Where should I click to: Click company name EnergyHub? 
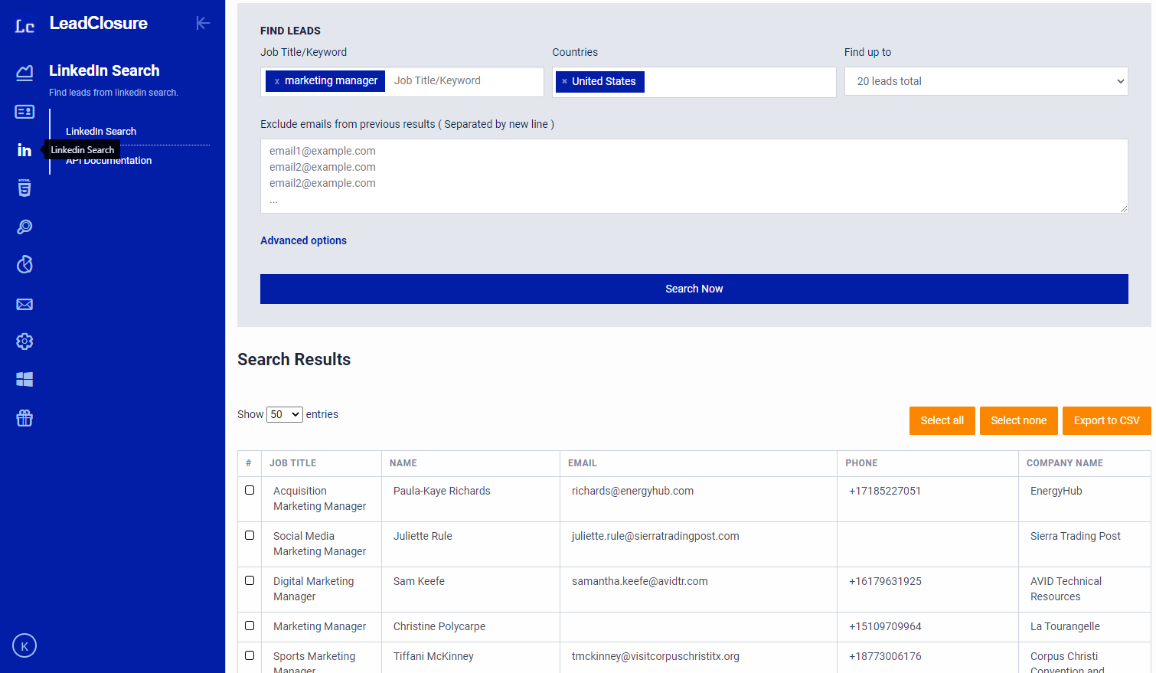(x=1056, y=491)
